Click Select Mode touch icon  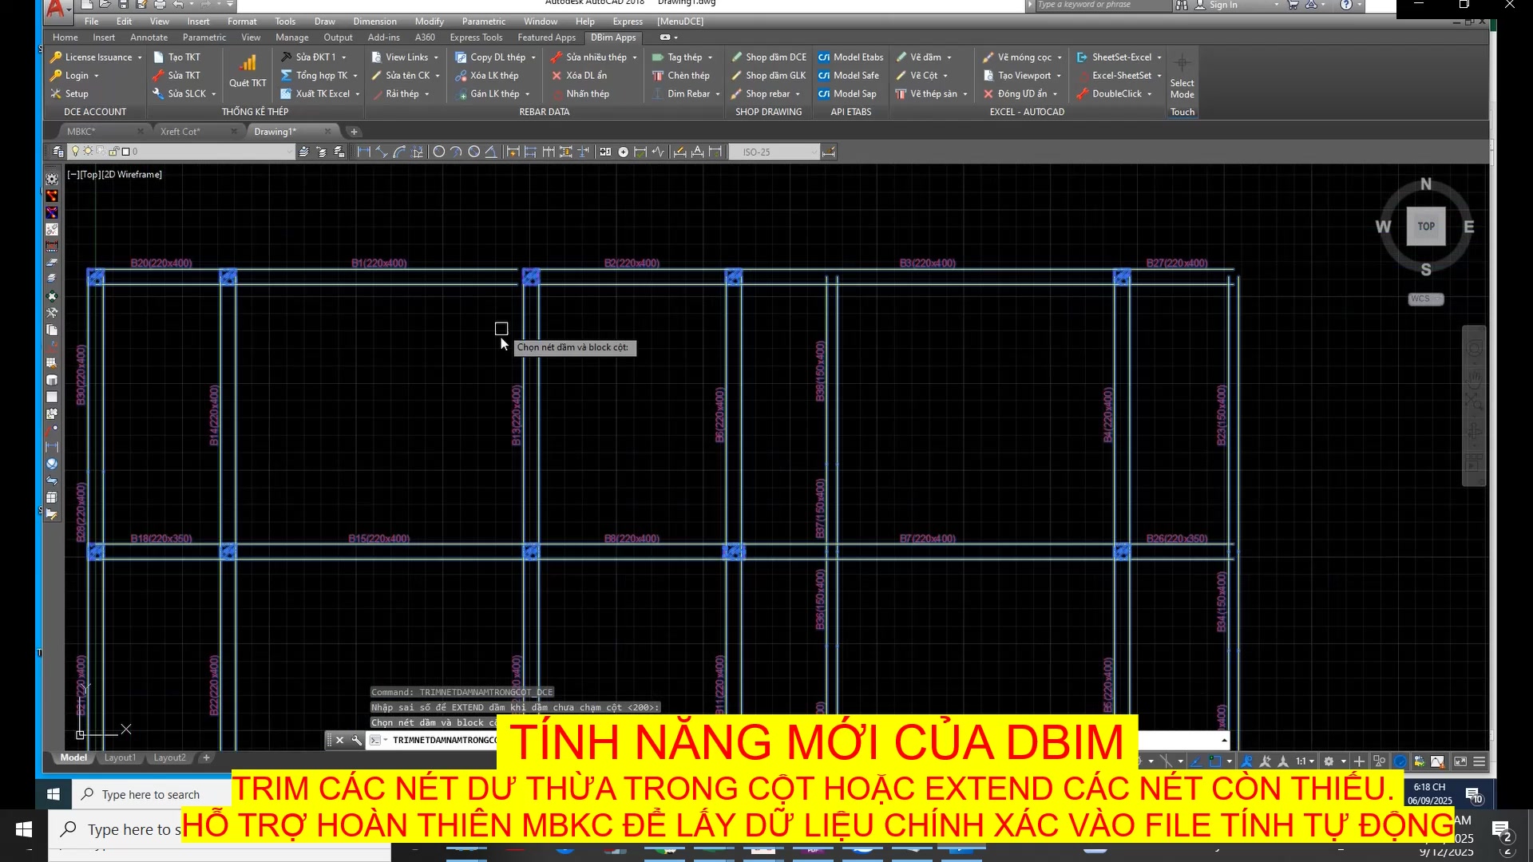[1182, 77]
